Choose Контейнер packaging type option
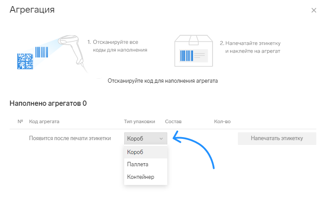Image resolution: width=325 pixels, height=215 pixels. [x=146, y=177]
